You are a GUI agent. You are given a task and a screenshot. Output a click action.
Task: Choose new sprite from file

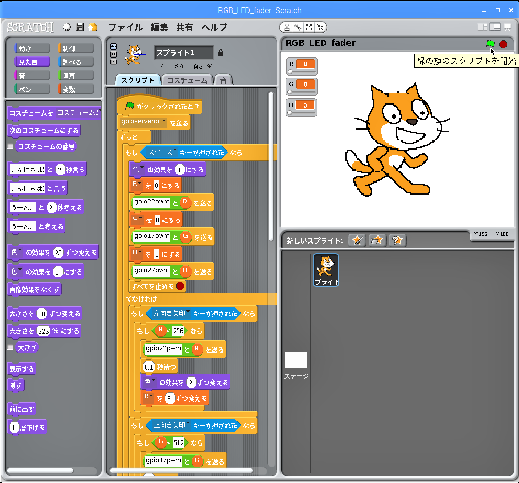[377, 240]
